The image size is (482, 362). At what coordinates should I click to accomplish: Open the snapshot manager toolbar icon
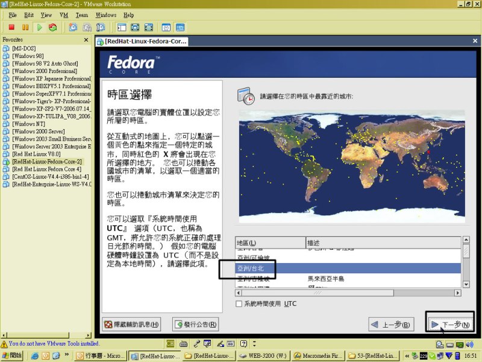[x=101, y=27]
